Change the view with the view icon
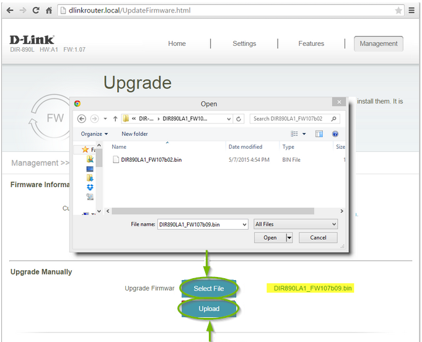The width and height of the screenshot is (422, 342). pos(294,134)
